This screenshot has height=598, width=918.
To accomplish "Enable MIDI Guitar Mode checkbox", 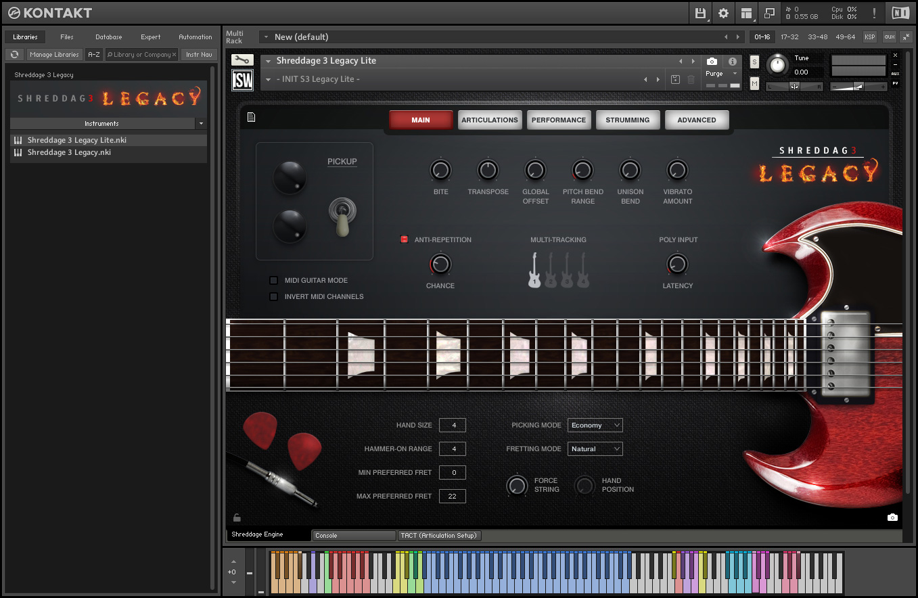I will (274, 280).
